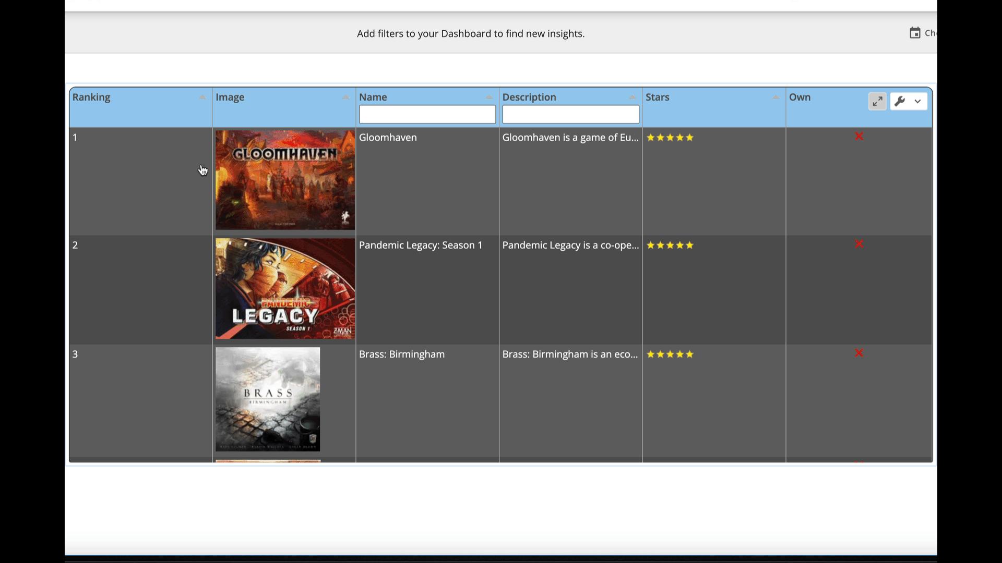Click description 'Pandemic Legacy is a co-ope...'
Image resolution: width=1002 pixels, height=563 pixels.
click(570, 245)
